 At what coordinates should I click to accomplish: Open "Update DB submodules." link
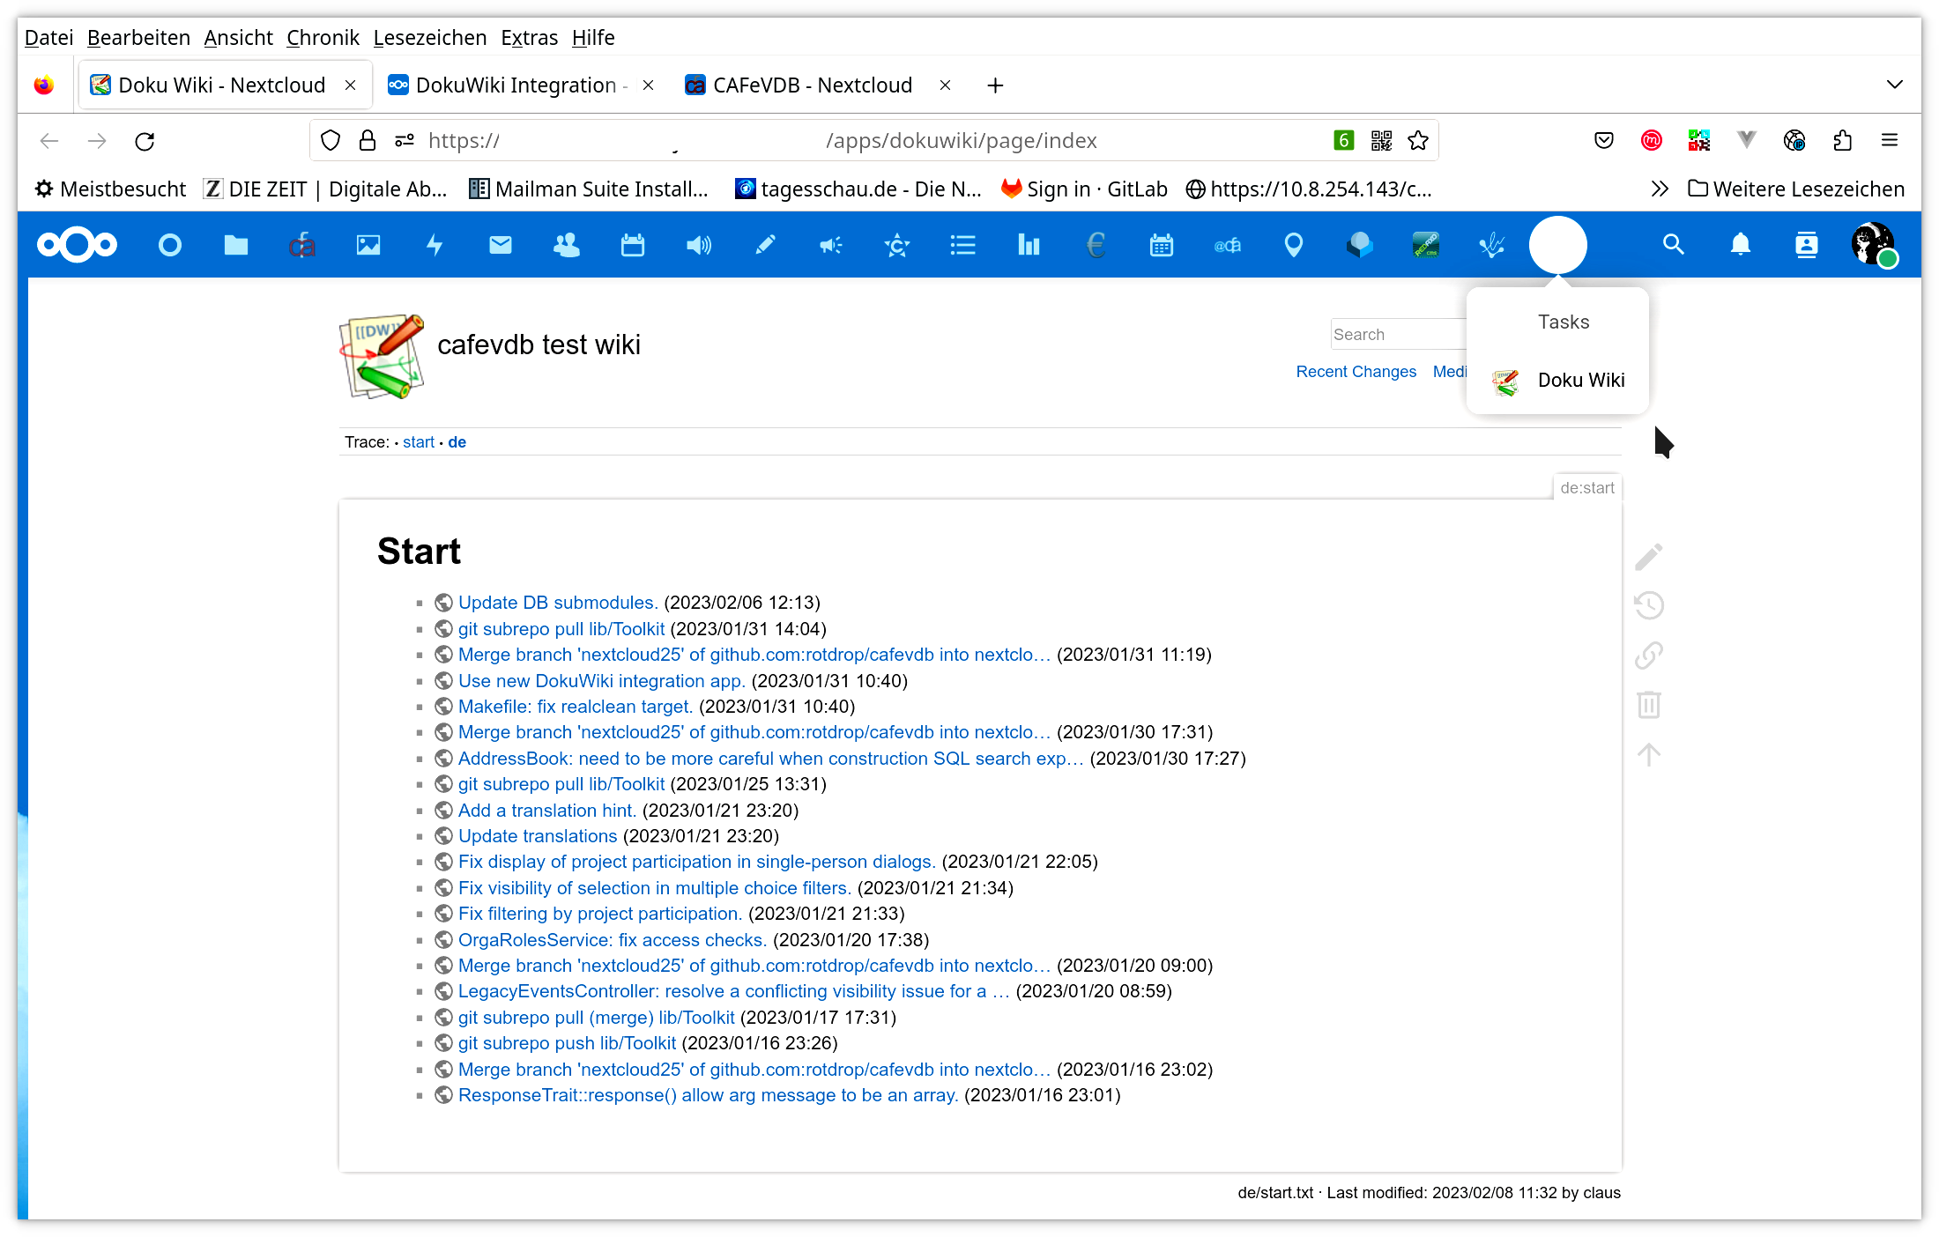click(557, 603)
